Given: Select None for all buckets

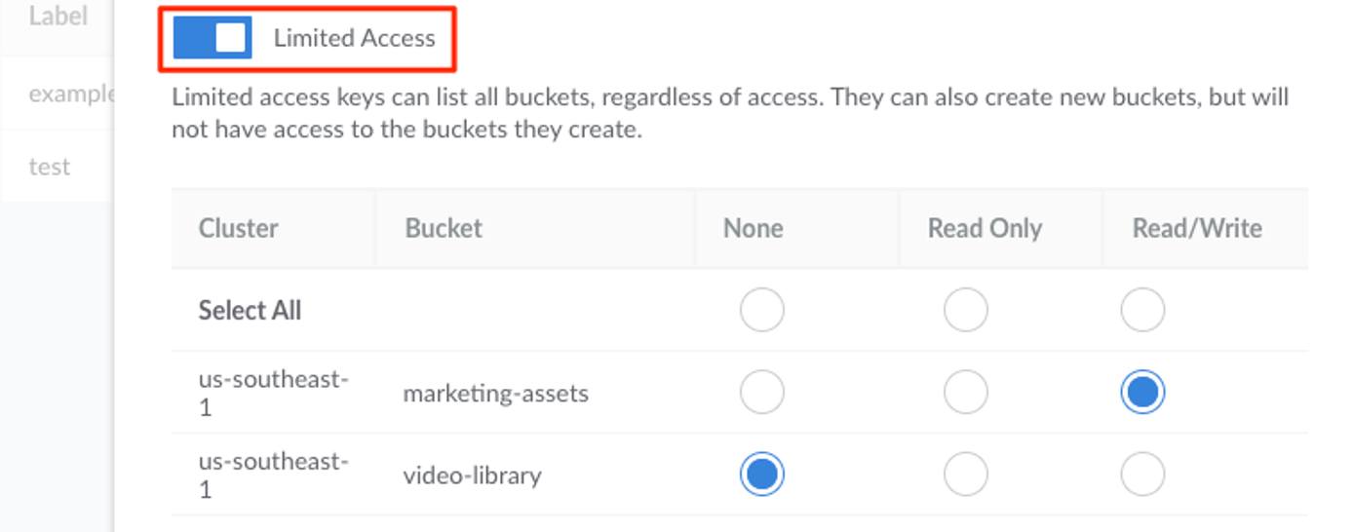Looking at the screenshot, I should click(x=761, y=311).
